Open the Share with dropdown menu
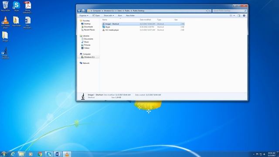Viewport: 279px width, 157px height. tap(109, 16)
